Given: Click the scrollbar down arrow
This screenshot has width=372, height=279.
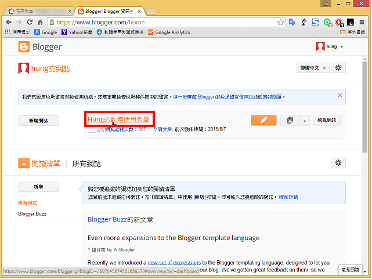Looking at the screenshot, I should 364,271.
